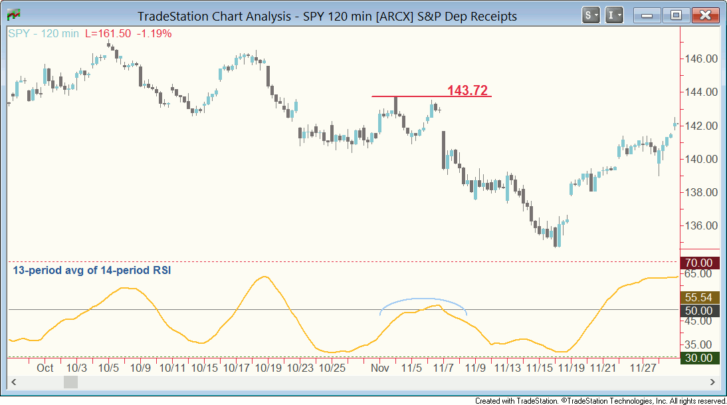
Task: Open the S symbol link dropdown
Action: [590, 15]
